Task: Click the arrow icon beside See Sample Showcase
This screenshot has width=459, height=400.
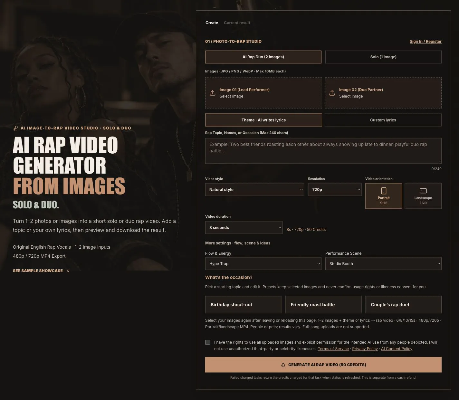Action: click(x=68, y=271)
